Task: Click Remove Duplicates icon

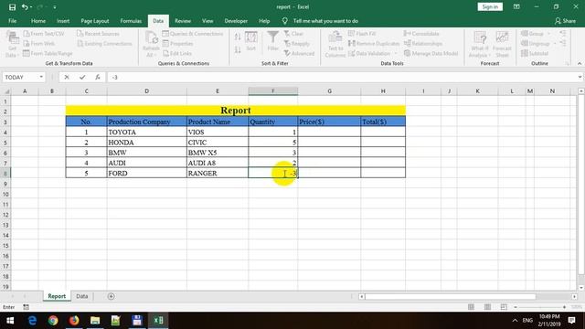Action: coord(351,44)
